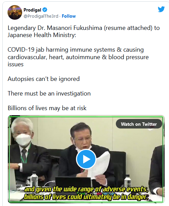
Task: Click the line "There must be an investigation"
Action: tap(49, 93)
